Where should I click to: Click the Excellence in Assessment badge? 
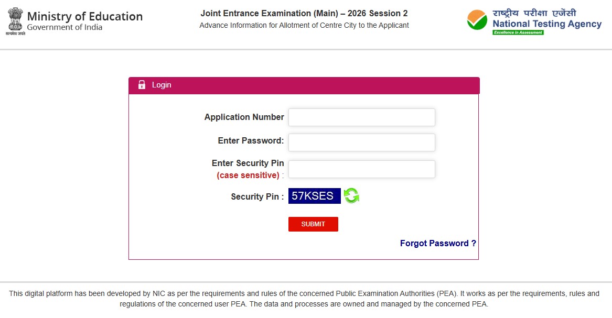[519, 31]
